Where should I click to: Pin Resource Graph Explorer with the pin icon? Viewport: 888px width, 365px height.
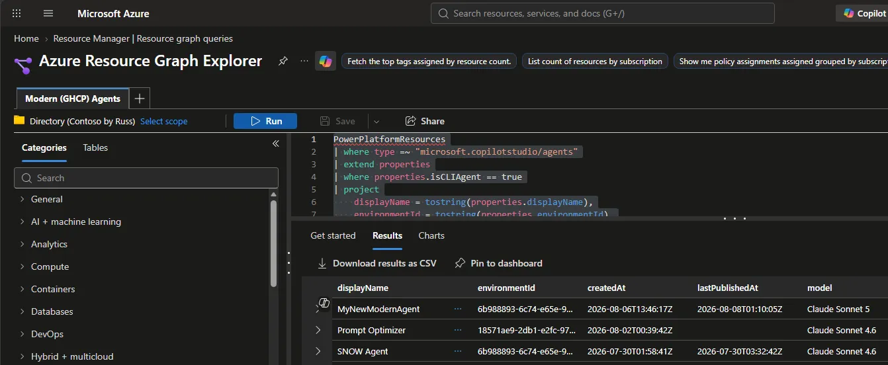point(283,61)
